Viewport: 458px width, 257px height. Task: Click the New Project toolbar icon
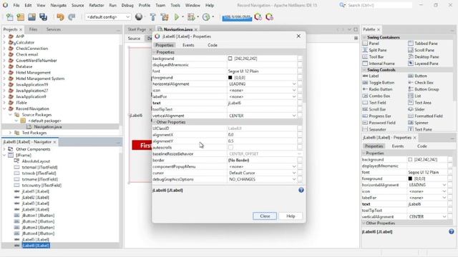click(x=21, y=17)
